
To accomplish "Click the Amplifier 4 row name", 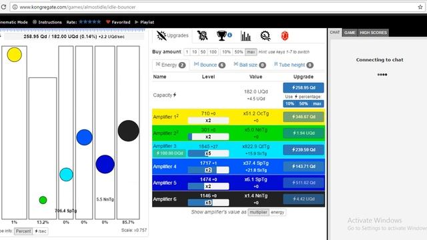I will 165,166.
